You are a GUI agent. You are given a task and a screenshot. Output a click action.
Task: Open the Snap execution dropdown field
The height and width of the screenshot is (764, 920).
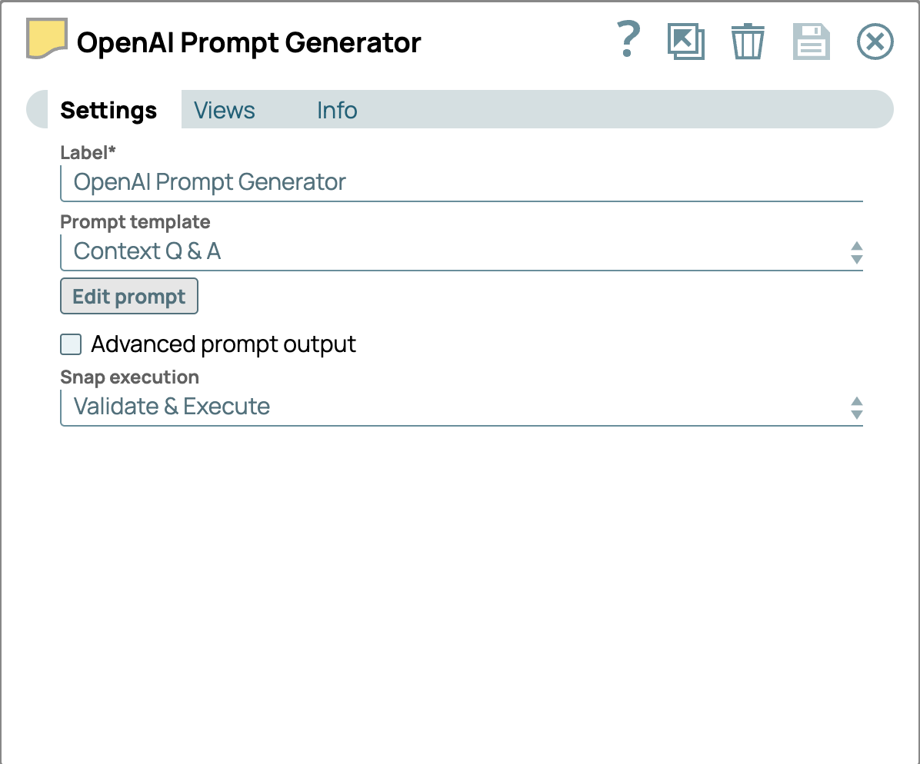[x=454, y=407]
